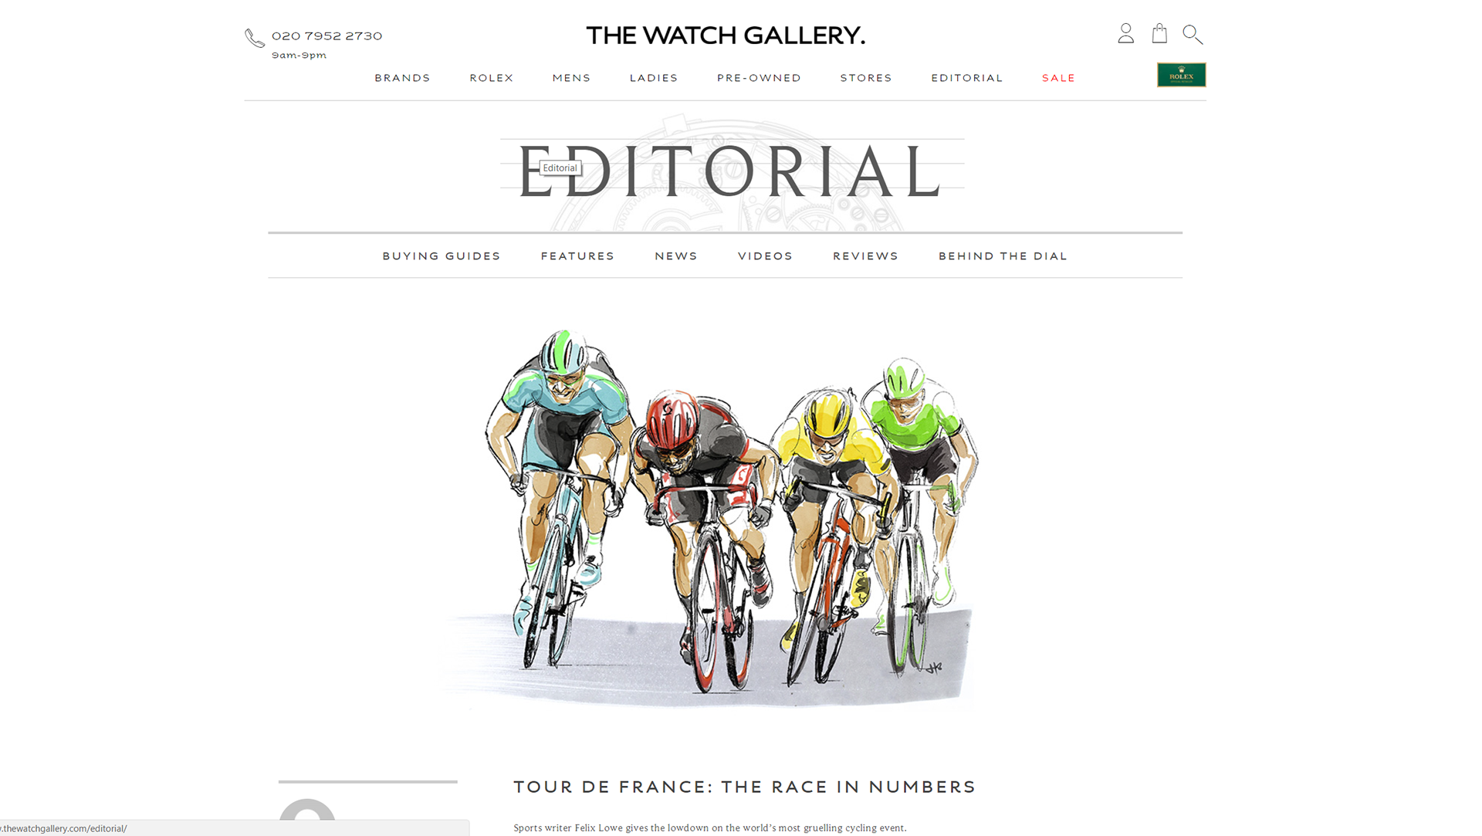This screenshot has width=1482, height=836.
Task: Click the search magnifier icon
Action: tap(1193, 34)
